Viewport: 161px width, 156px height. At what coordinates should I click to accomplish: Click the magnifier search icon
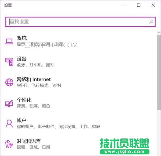click(x=151, y=22)
